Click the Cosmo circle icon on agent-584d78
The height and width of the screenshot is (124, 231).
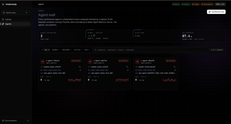tap(136, 70)
